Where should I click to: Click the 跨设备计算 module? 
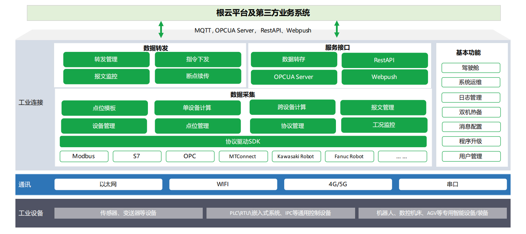[x=292, y=107]
